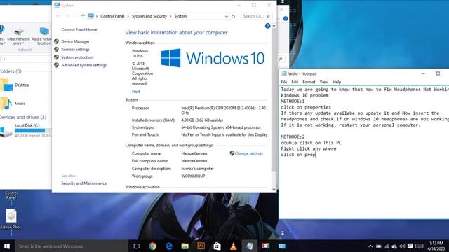Click shield icon beside Advanced system settings
This screenshot has width=449, height=252.
pyautogui.click(x=56, y=65)
